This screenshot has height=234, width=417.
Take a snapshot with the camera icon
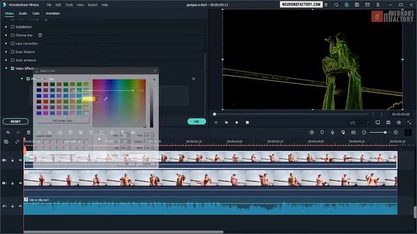tap(388, 122)
